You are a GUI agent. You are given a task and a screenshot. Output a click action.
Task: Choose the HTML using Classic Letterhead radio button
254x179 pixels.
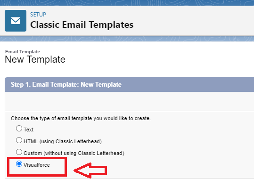pyautogui.click(x=19, y=140)
